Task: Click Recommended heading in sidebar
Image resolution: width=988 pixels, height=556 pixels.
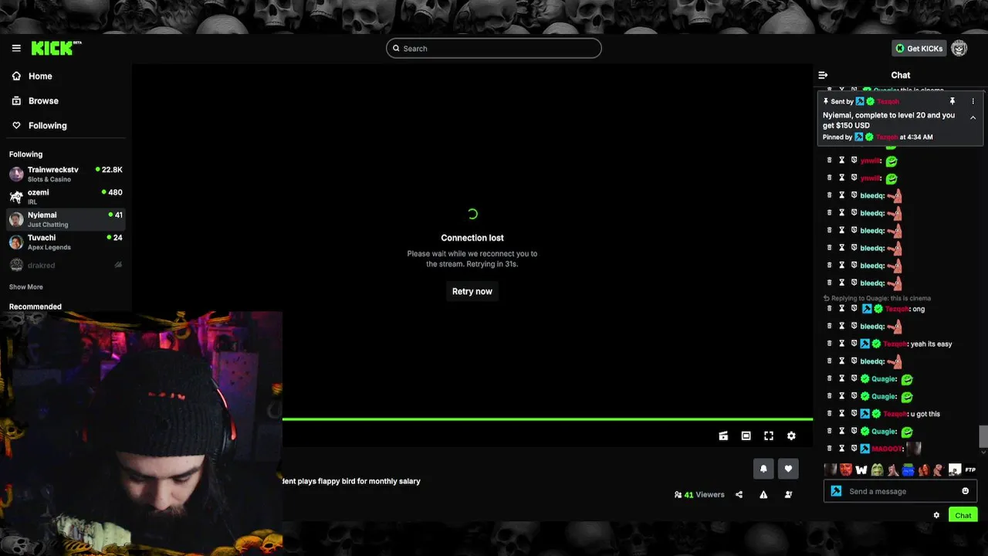Action: 36,307
